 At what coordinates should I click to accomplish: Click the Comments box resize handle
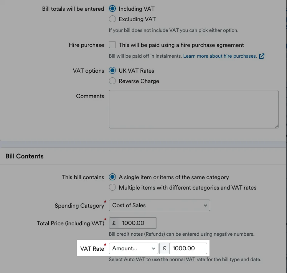[276, 126]
